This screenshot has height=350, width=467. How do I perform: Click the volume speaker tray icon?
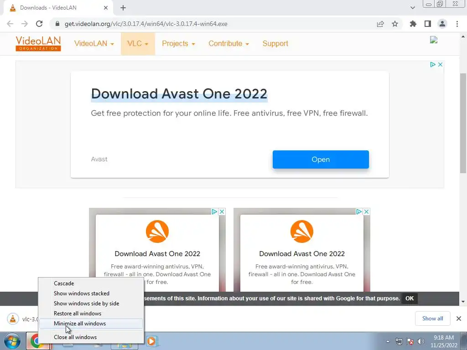pyautogui.click(x=421, y=342)
